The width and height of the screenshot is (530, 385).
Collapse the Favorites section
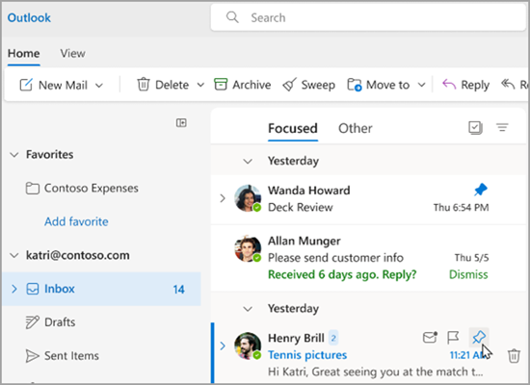click(x=14, y=155)
